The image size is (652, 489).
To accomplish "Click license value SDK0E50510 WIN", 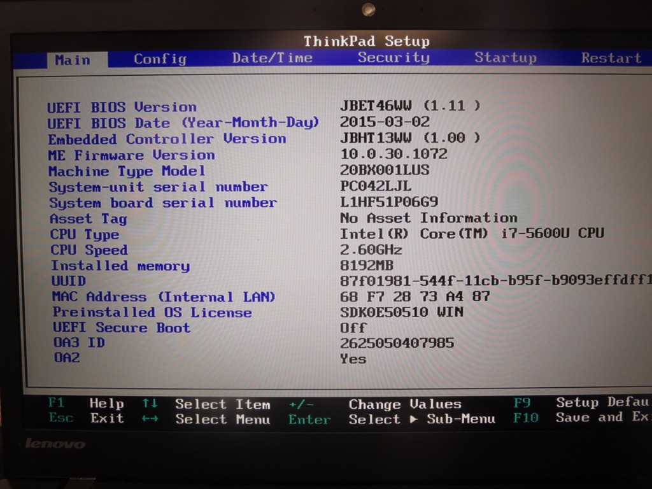I will point(402,312).
